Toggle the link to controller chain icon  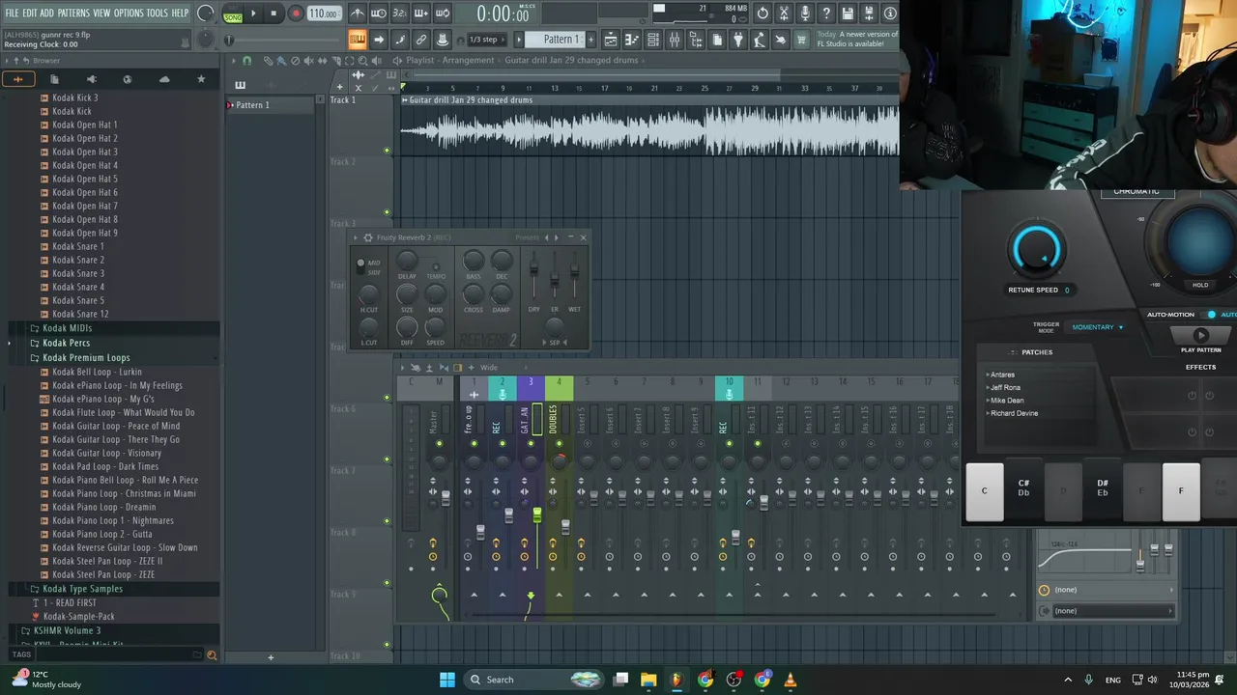coord(421,40)
